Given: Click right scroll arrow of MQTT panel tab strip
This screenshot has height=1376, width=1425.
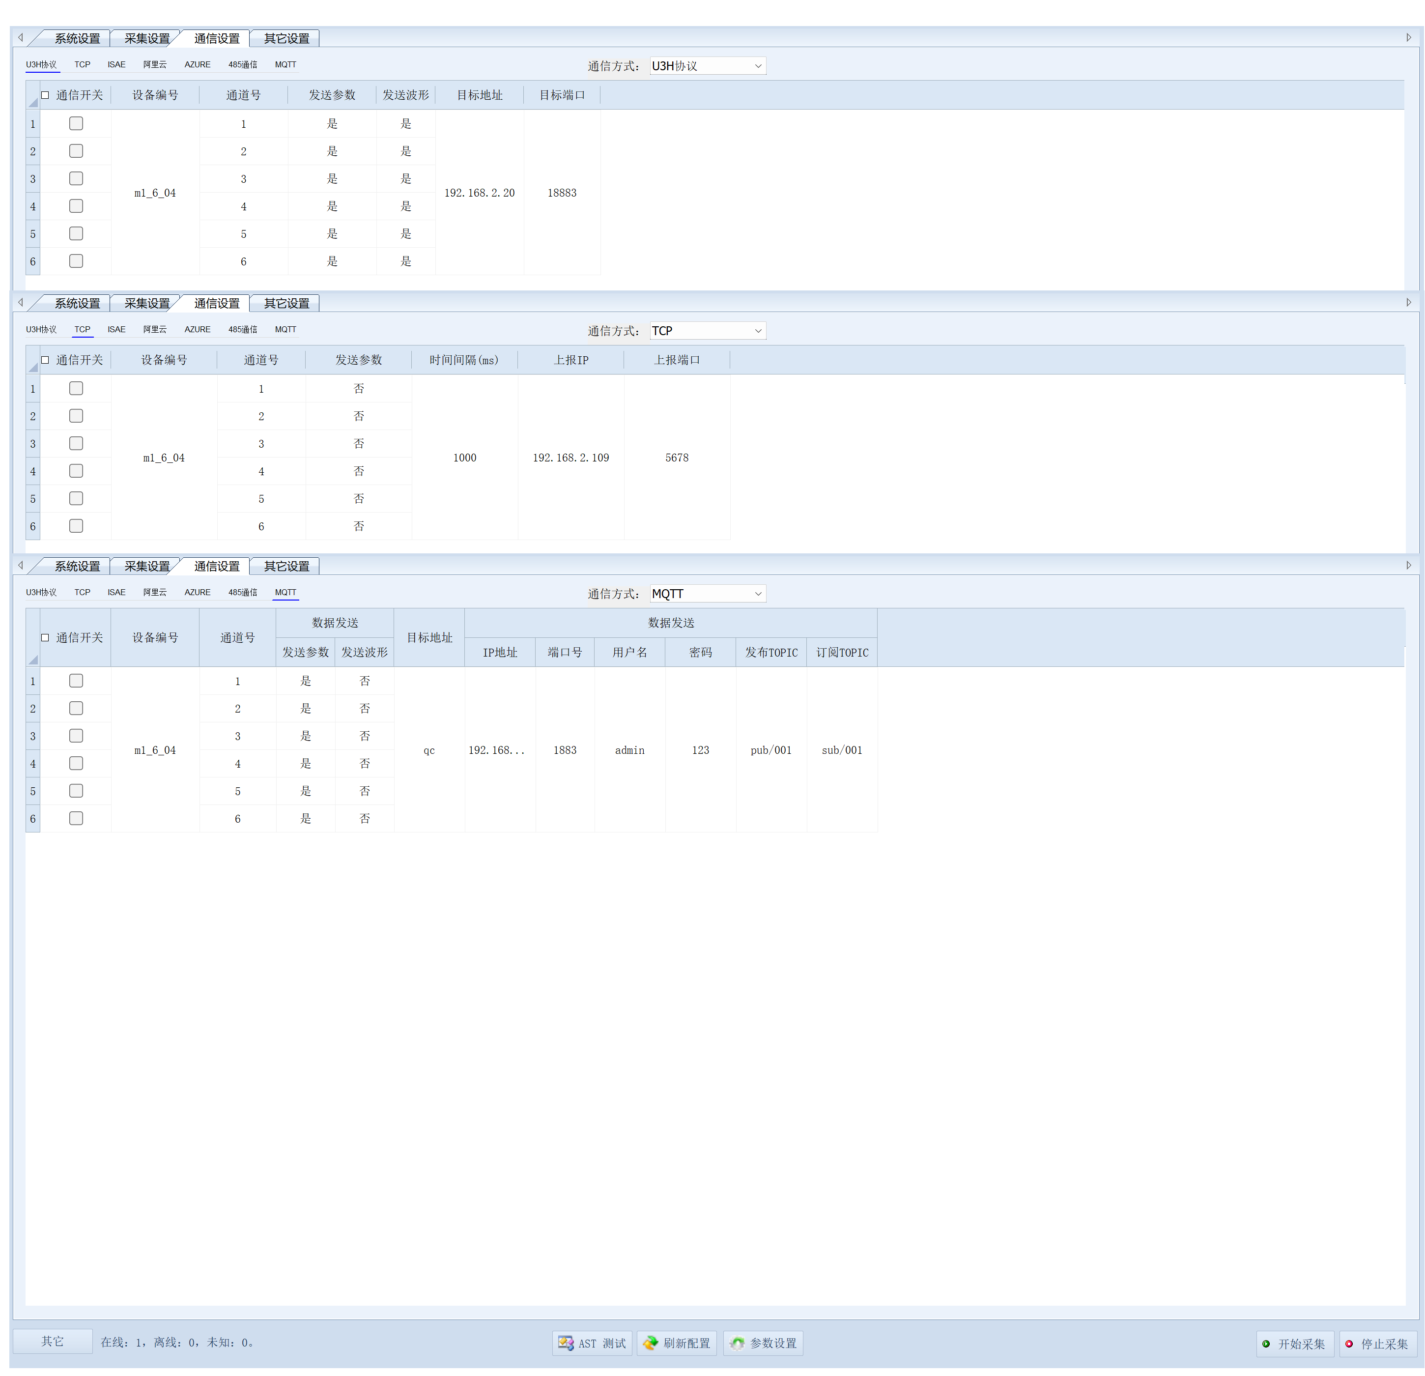Looking at the screenshot, I should 1408,566.
